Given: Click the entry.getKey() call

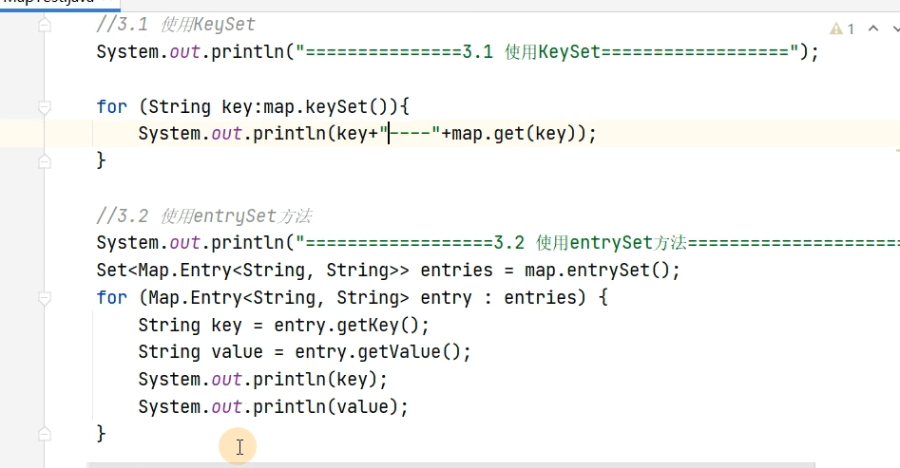Looking at the screenshot, I should tap(352, 325).
